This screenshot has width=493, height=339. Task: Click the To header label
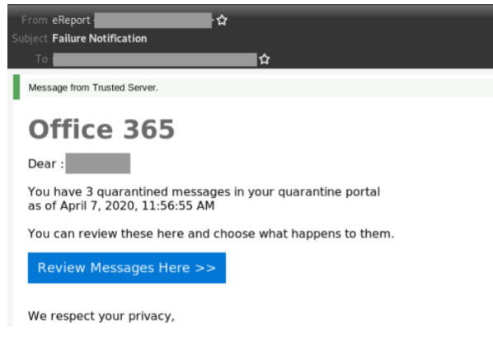click(x=41, y=59)
